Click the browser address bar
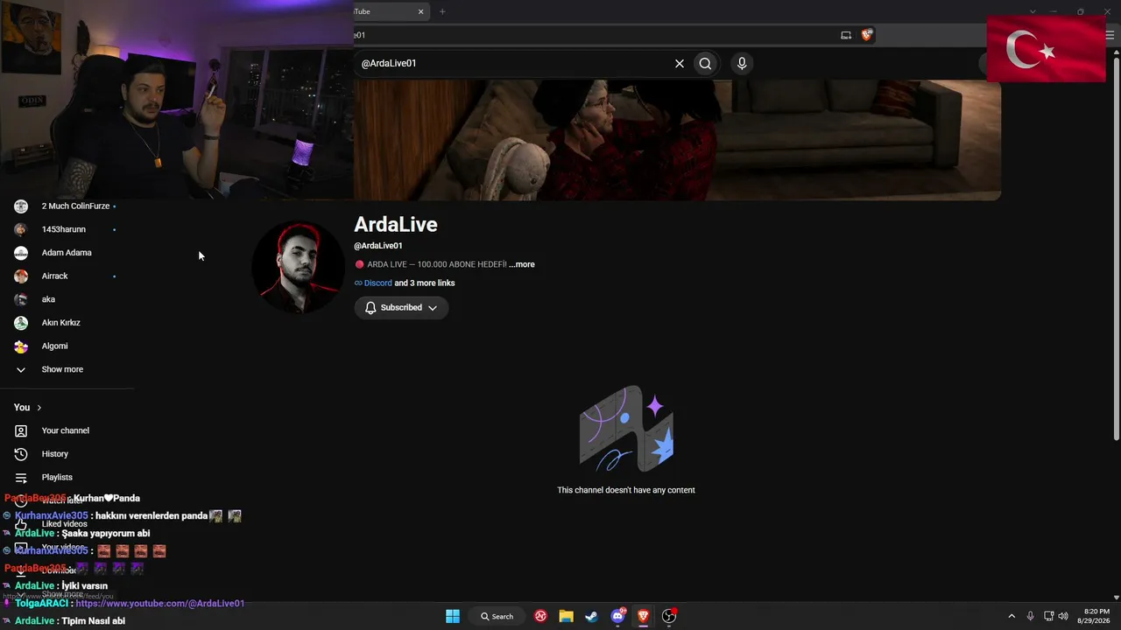The width and height of the screenshot is (1121, 630). [596, 35]
